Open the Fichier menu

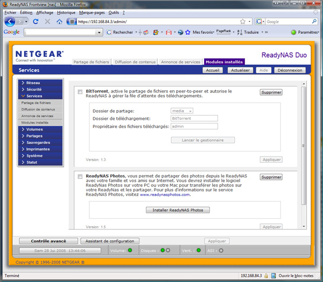10,12
